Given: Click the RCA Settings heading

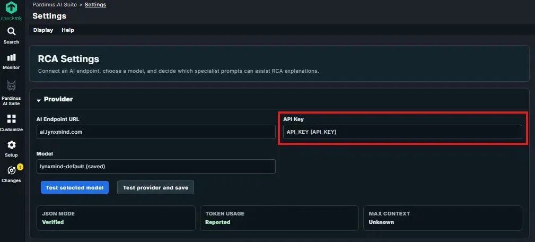Looking at the screenshot, I should tap(68, 59).
